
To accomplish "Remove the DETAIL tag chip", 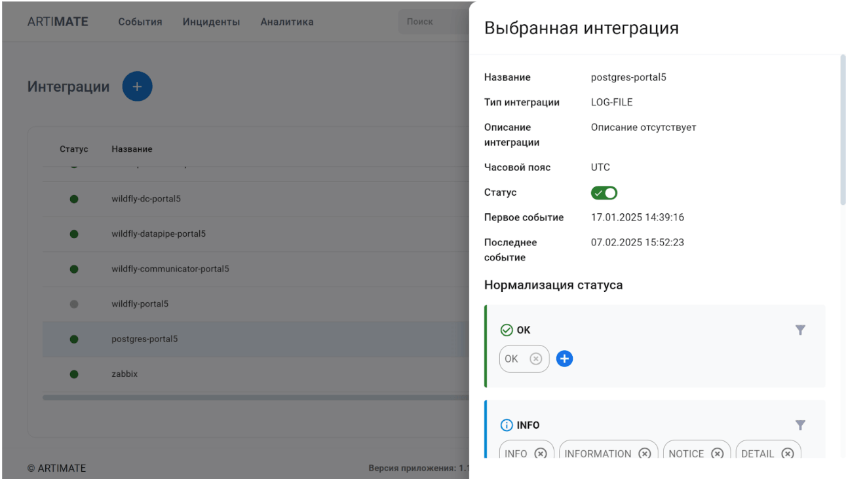I will click(788, 453).
